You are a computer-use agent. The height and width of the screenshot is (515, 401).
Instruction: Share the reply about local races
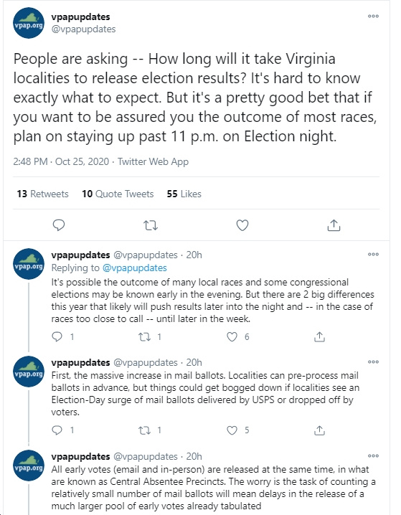point(319,336)
